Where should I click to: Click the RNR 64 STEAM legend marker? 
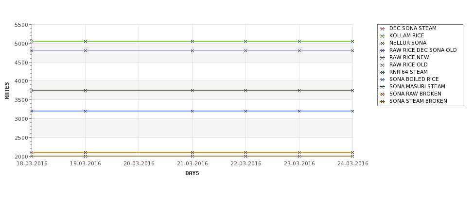[383, 72]
